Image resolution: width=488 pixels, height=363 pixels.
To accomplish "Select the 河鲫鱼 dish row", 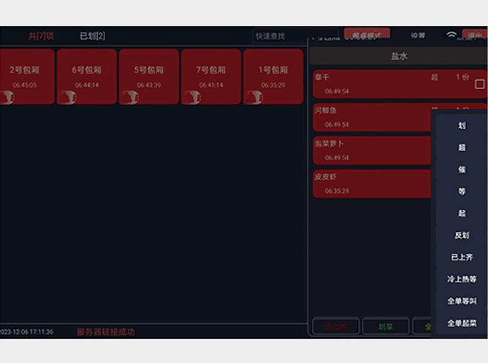I will click(372, 117).
